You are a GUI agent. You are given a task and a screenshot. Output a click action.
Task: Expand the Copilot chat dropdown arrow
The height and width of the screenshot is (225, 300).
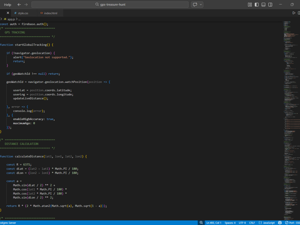(x=201, y=4)
